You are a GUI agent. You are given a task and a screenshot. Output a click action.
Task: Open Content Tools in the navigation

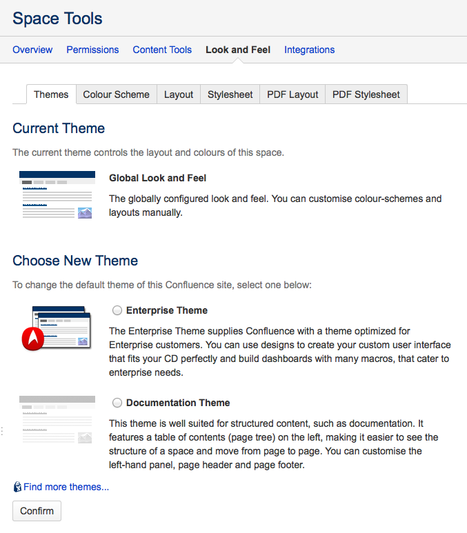tap(162, 50)
